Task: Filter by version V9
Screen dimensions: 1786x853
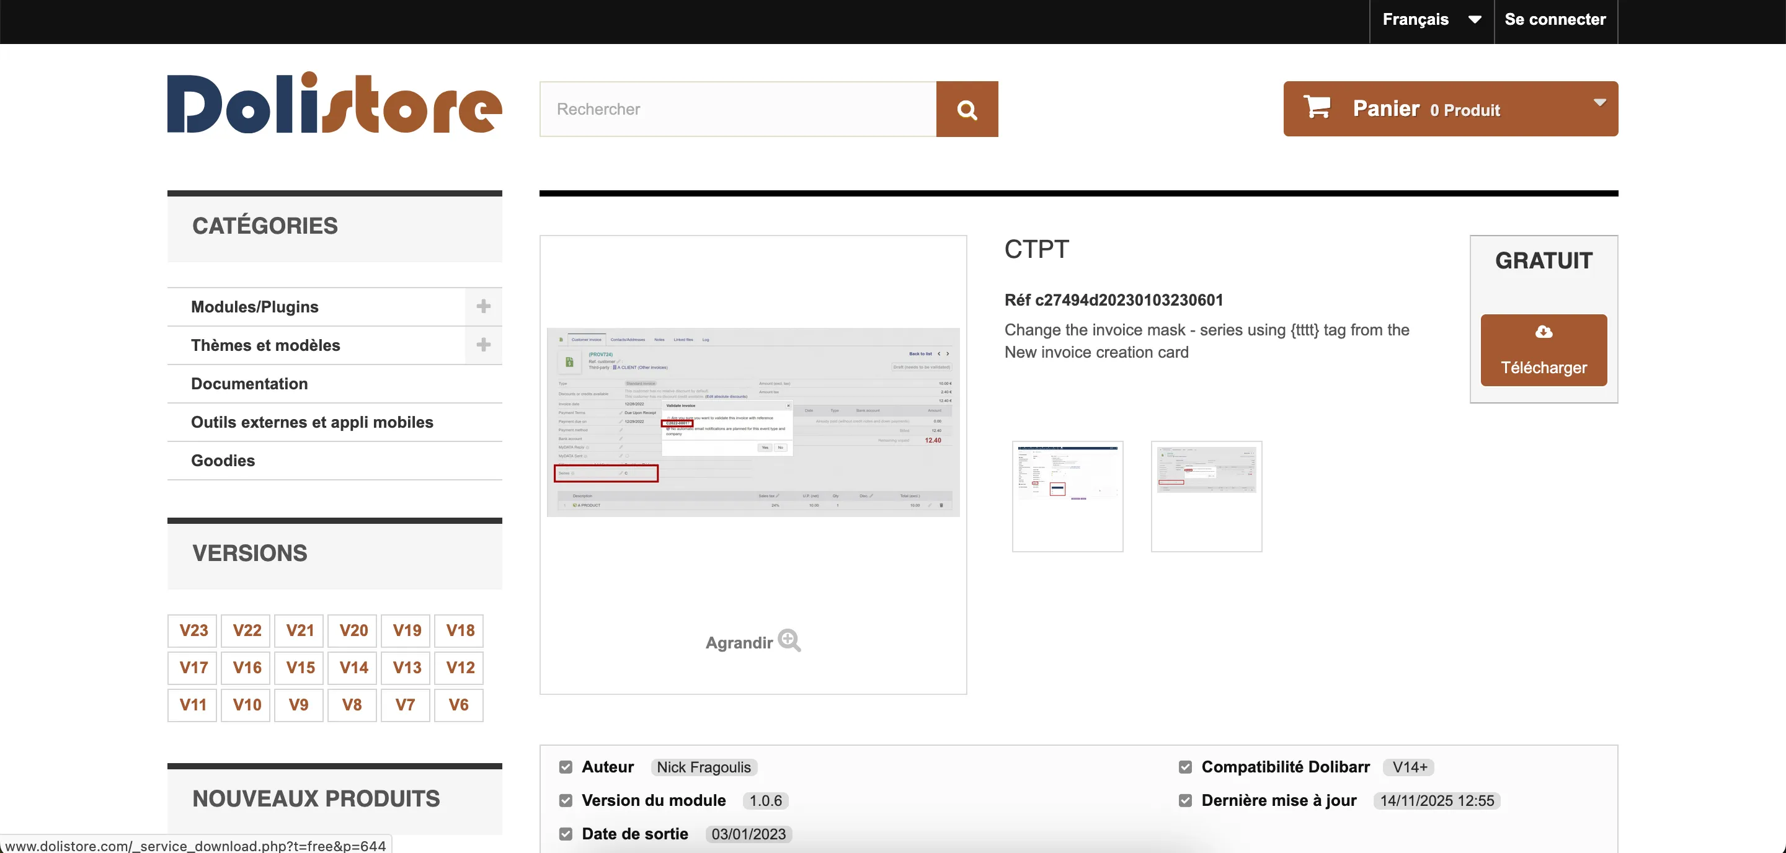Action: pyautogui.click(x=300, y=705)
